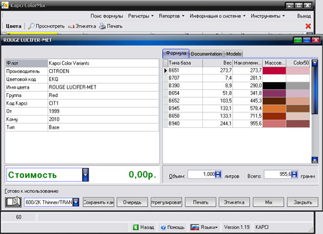The width and height of the screenshot is (323, 234).
Task: Click the Mix button
Action: click(x=268, y=202)
